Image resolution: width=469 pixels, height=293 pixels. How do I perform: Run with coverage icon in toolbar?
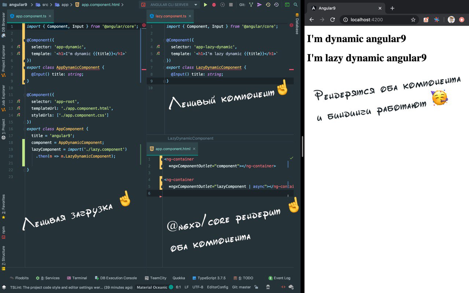click(x=222, y=5)
